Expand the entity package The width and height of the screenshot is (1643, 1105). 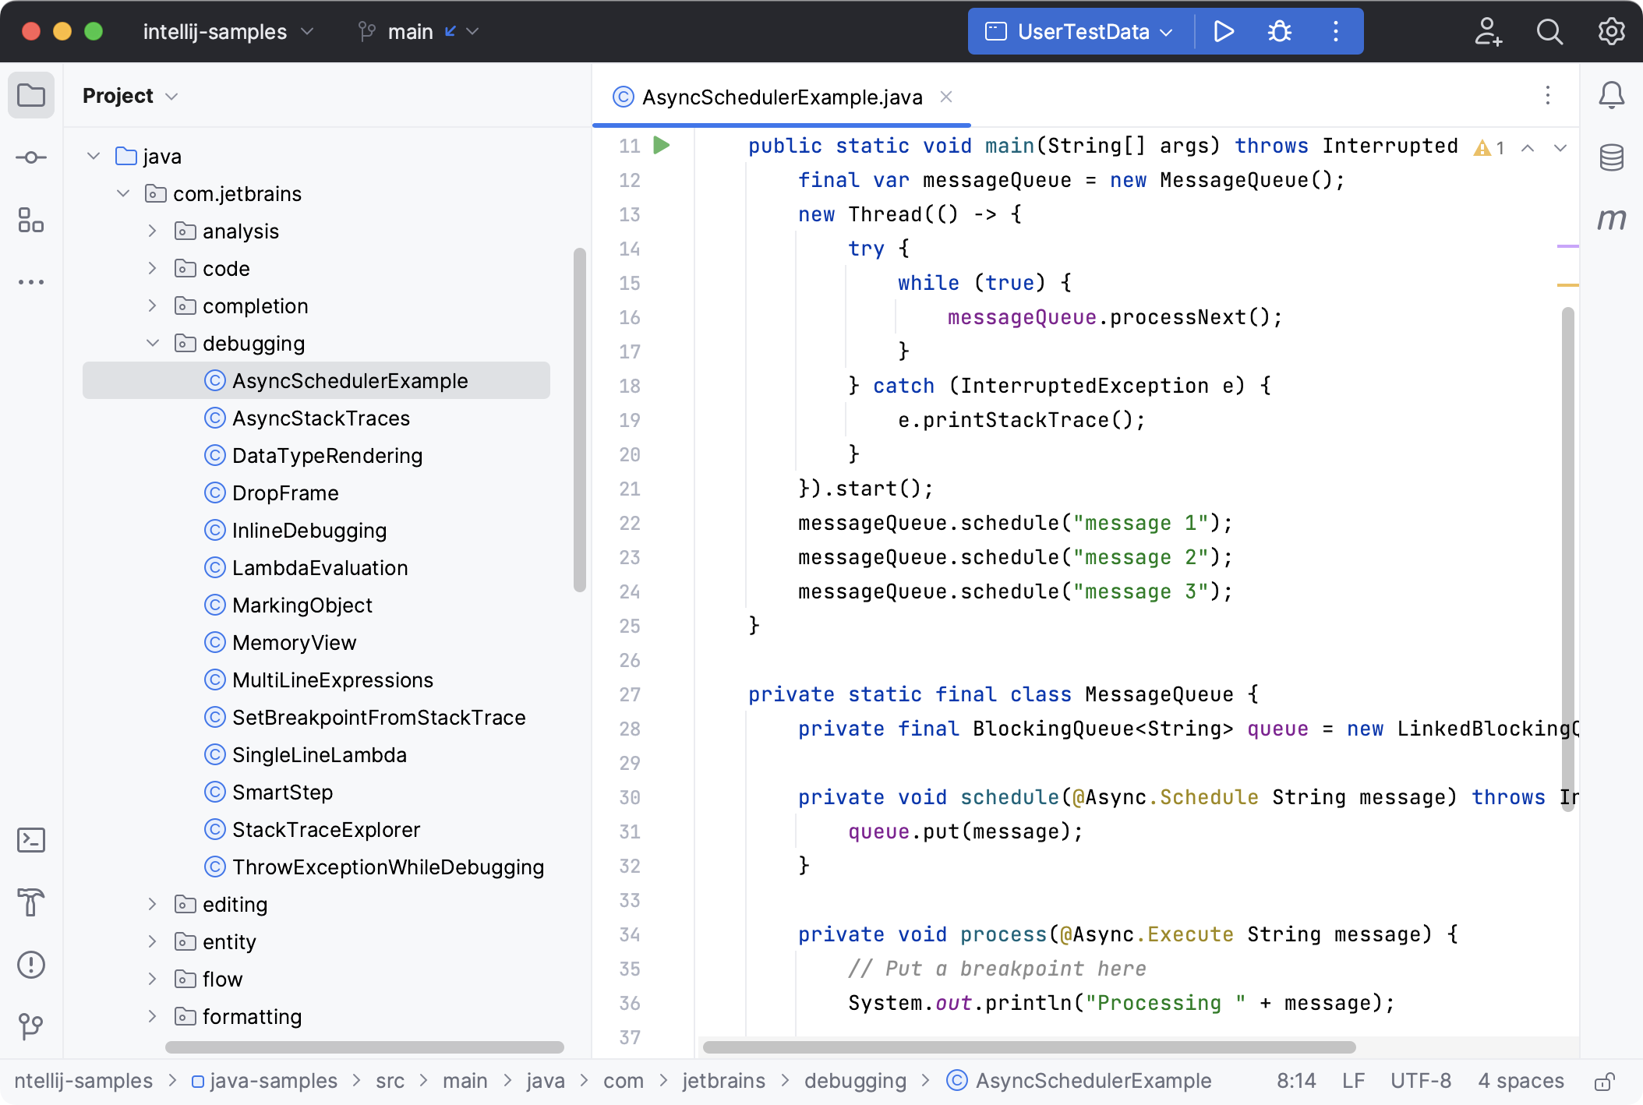153,941
